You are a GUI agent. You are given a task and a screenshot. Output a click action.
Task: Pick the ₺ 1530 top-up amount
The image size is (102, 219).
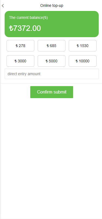[x=82, y=46]
